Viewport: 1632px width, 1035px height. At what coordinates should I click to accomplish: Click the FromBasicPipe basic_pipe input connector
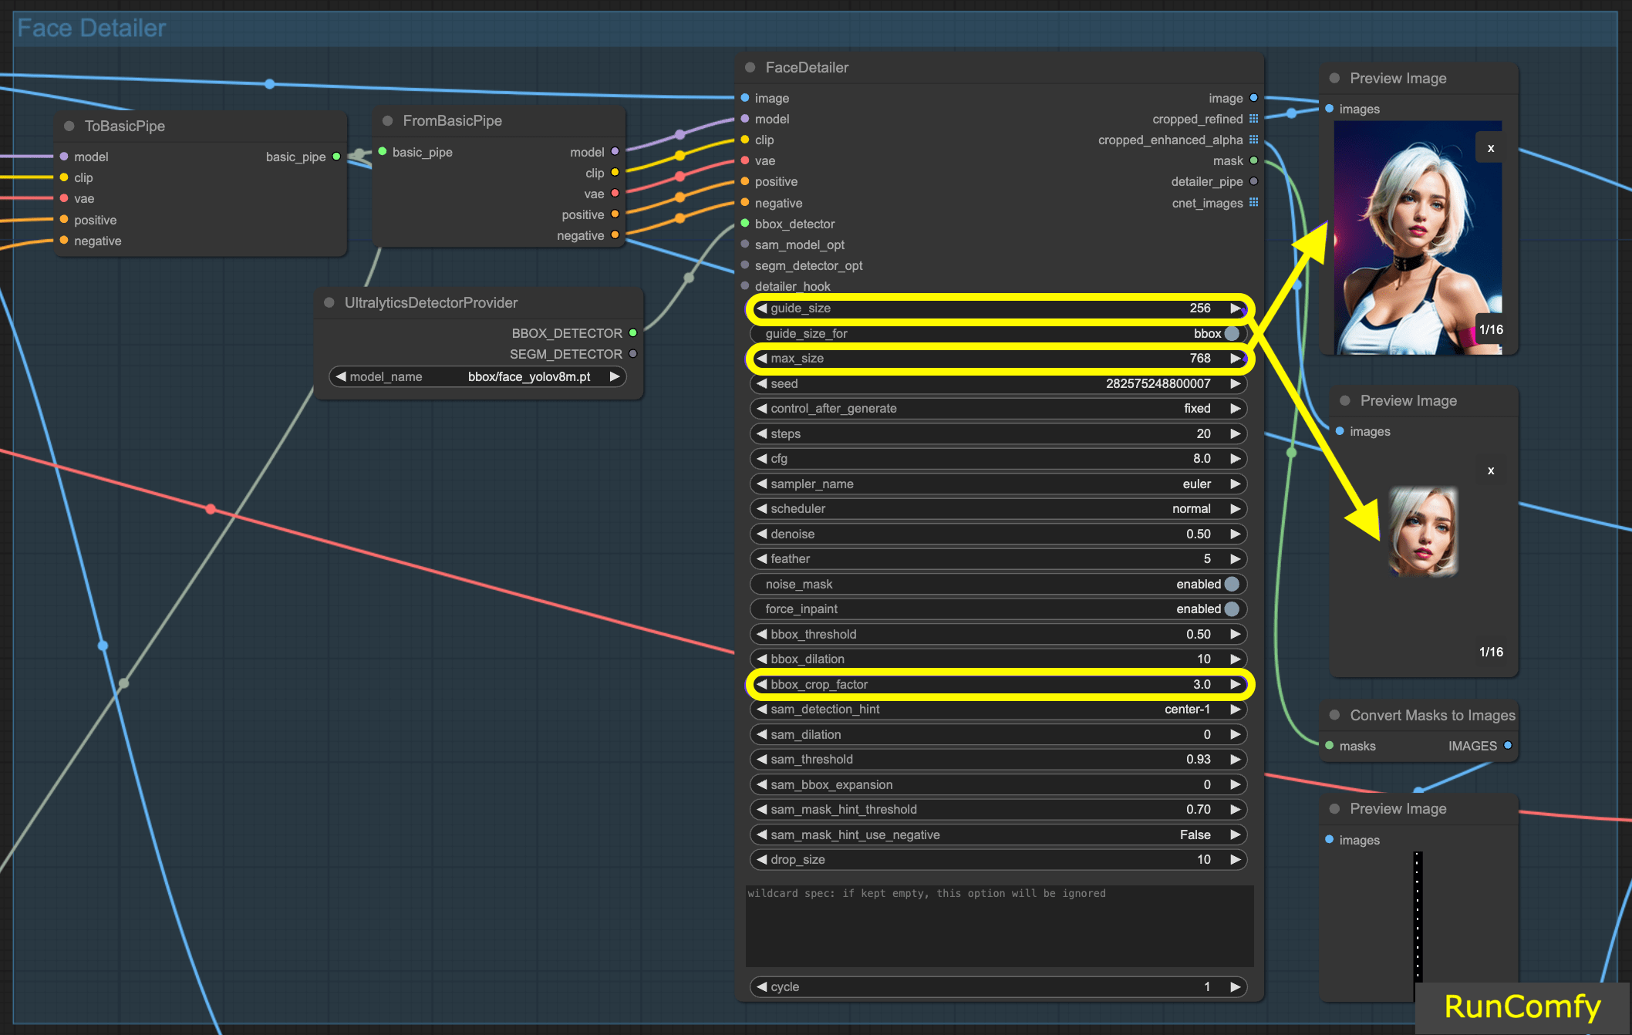click(x=383, y=152)
